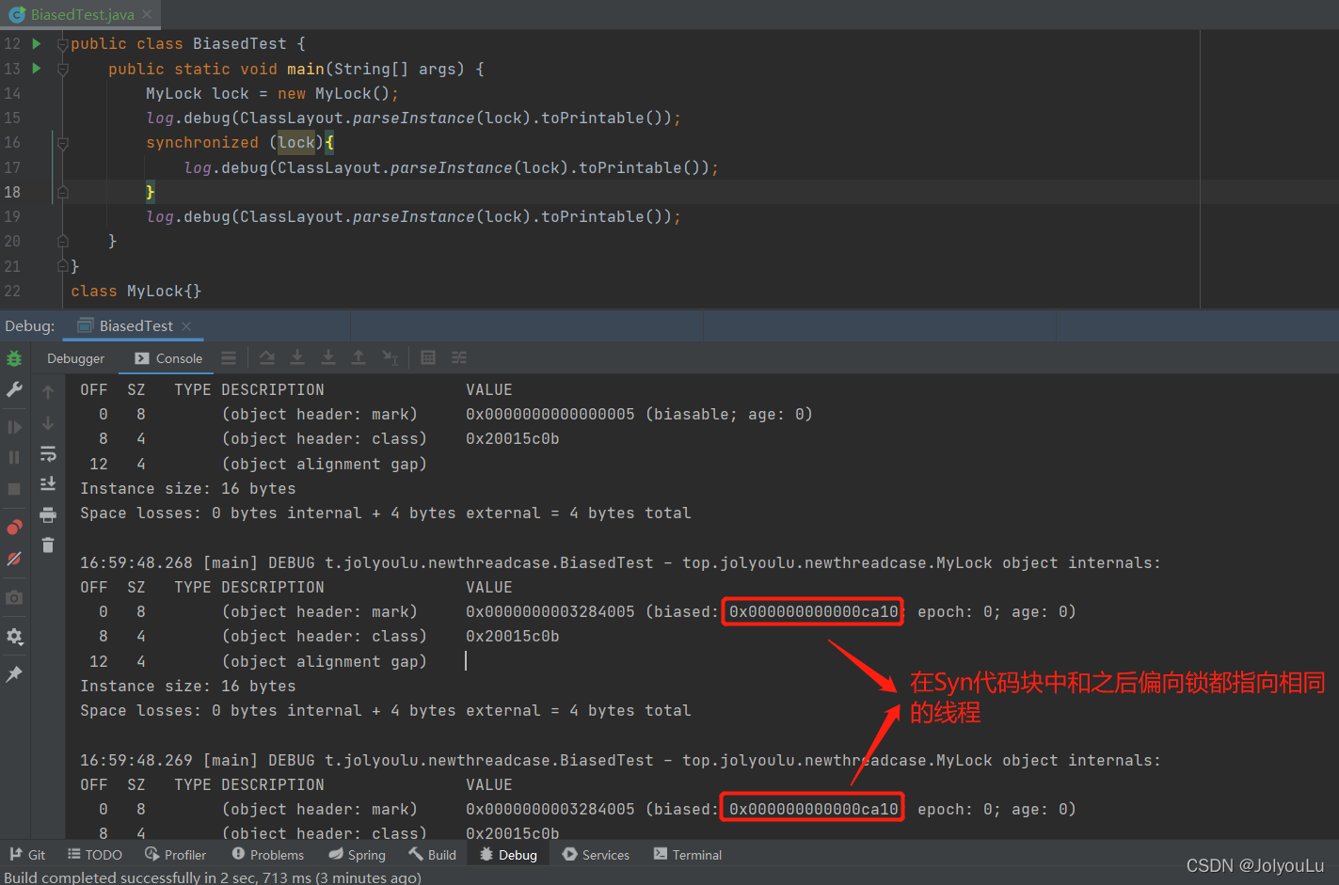Click first console value 0x0000000000000005
This screenshot has height=885, width=1339.
(x=550, y=414)
